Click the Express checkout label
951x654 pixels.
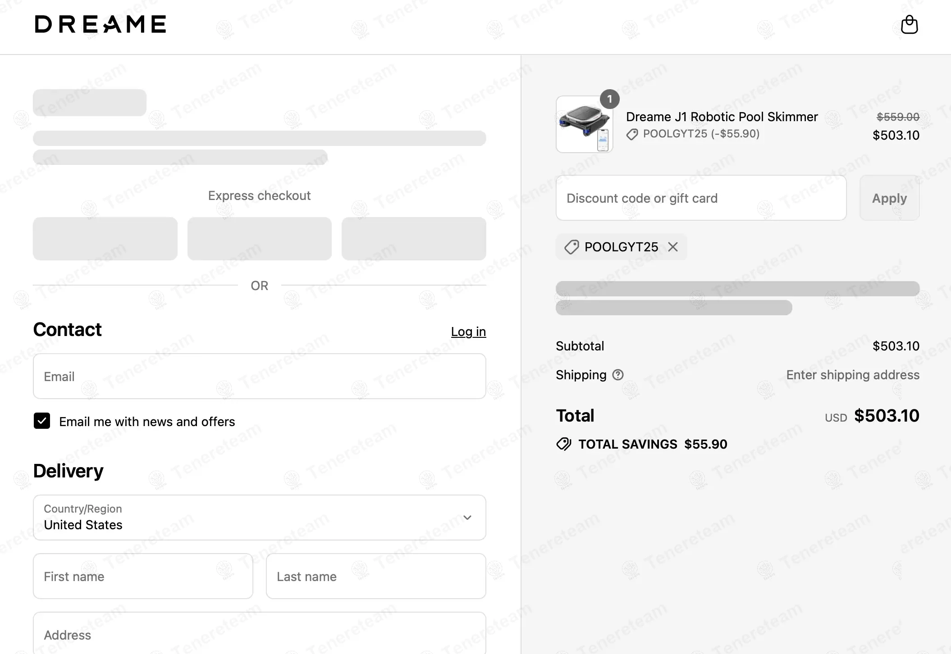pos(259,195)
